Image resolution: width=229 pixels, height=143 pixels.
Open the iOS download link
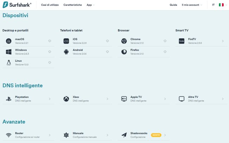[86, 41]
